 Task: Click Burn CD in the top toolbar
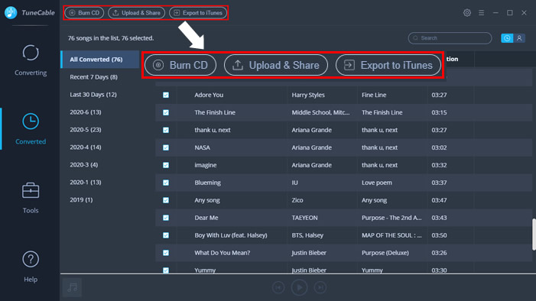(x=84, y=13)
